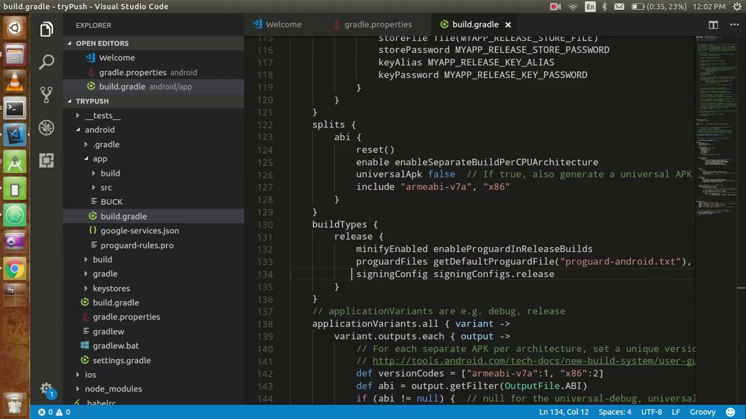This screenshot has width=746, height=419.
Task: Open the Source Control view icon
Action: point(47,94)
